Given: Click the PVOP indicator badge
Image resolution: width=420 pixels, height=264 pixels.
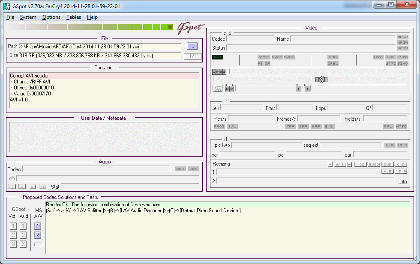Looking at the screenshot, I should [277, 57].
